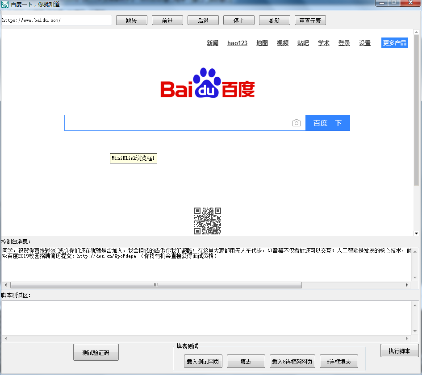This screenshot has width=422, height=375.
Task: Click the 百度一下 search button
Action: tap(327, 123)
